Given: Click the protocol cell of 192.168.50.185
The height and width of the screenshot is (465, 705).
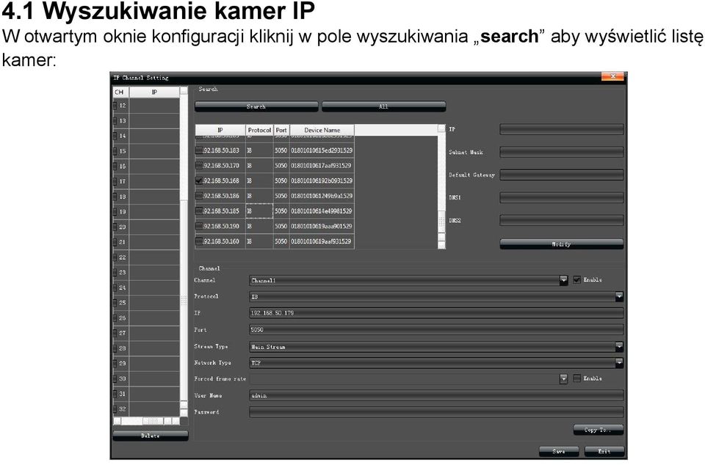Looking at the screenshot, I should [x=259, y=211].
